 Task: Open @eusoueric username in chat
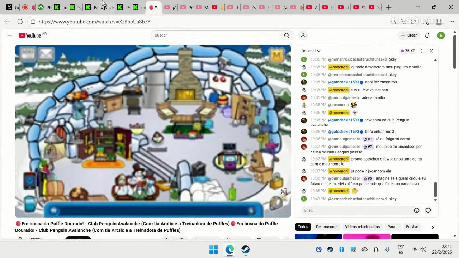[338, 105]
